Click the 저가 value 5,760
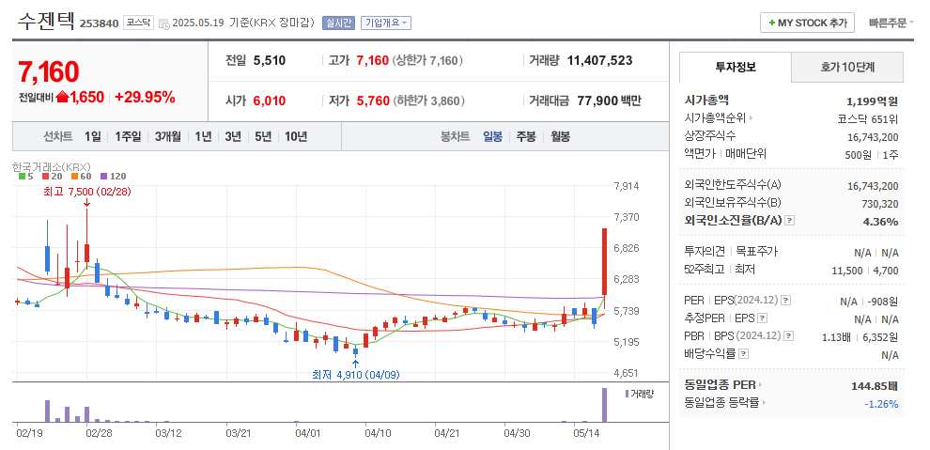 coord(373,101)
